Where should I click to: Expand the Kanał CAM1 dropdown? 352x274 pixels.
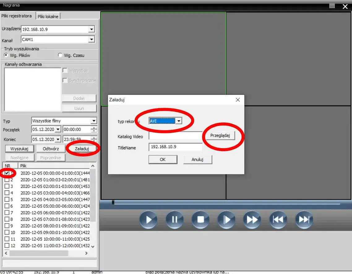tap(91, 39)
